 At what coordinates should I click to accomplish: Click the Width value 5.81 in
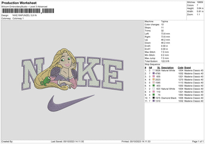click(x=200, y=12)
